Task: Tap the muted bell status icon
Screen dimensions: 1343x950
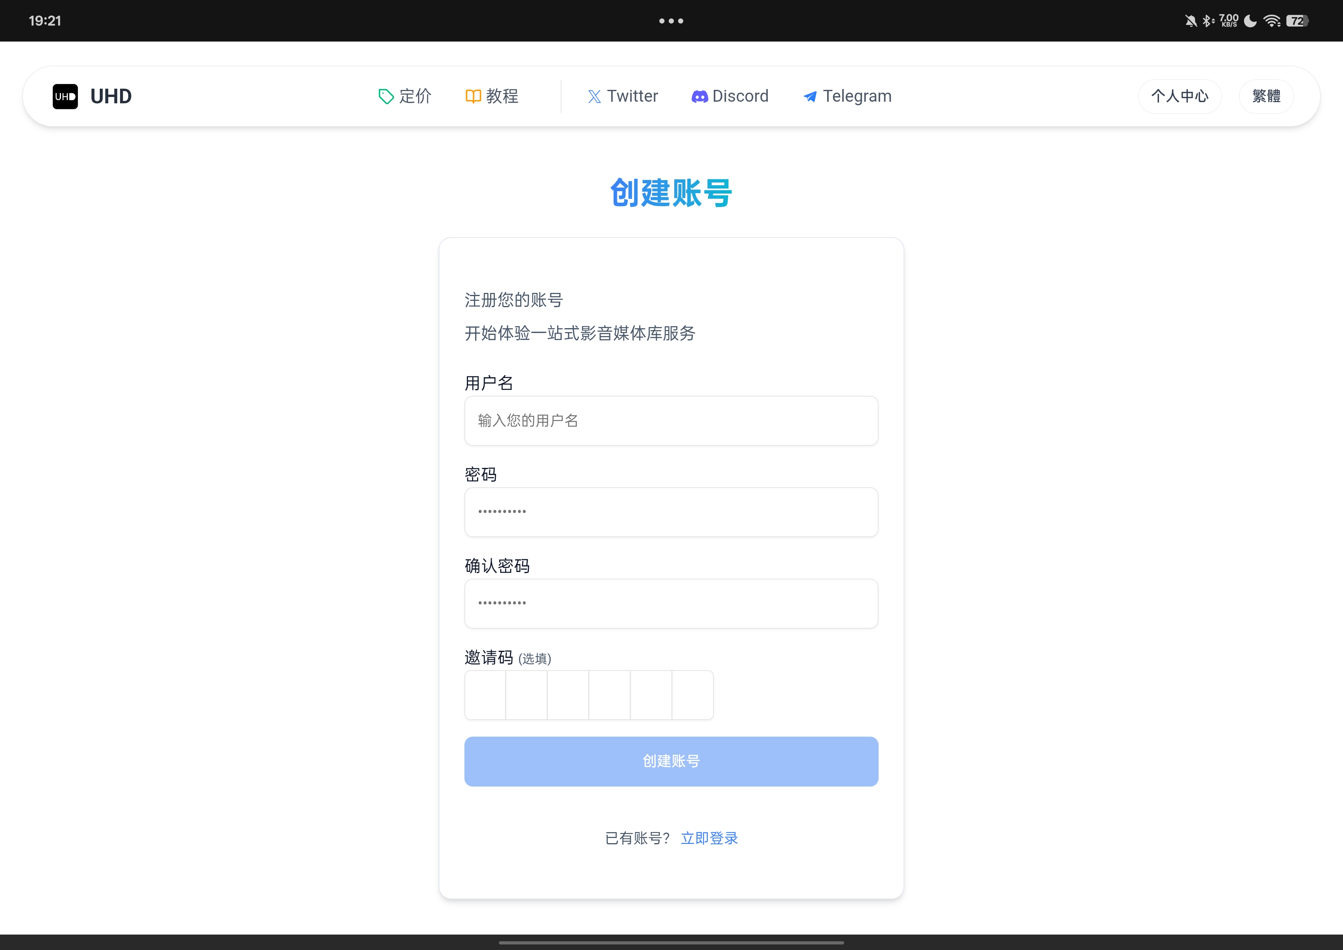Action: (x=1190, y=21)
